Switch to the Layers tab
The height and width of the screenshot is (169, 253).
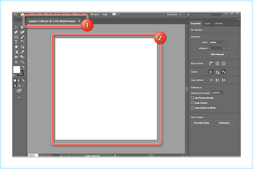pos(207,23)
